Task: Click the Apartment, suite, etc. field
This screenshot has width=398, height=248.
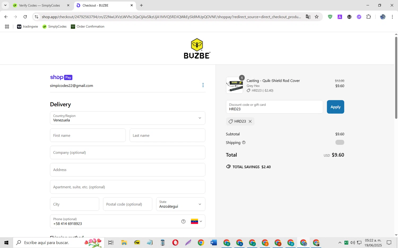Action: (128, 187)
